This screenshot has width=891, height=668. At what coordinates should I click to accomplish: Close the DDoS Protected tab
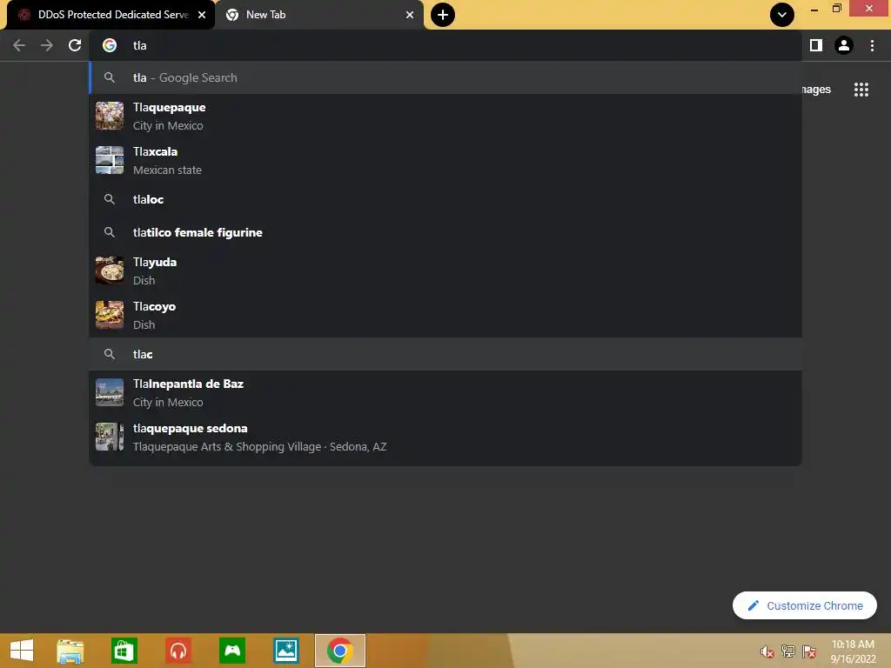coord(202,15)
